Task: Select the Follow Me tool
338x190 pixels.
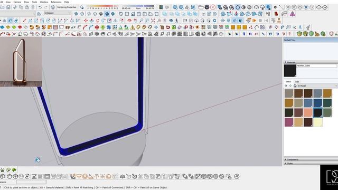Action: pyautogui.click(x=104, y=21)
